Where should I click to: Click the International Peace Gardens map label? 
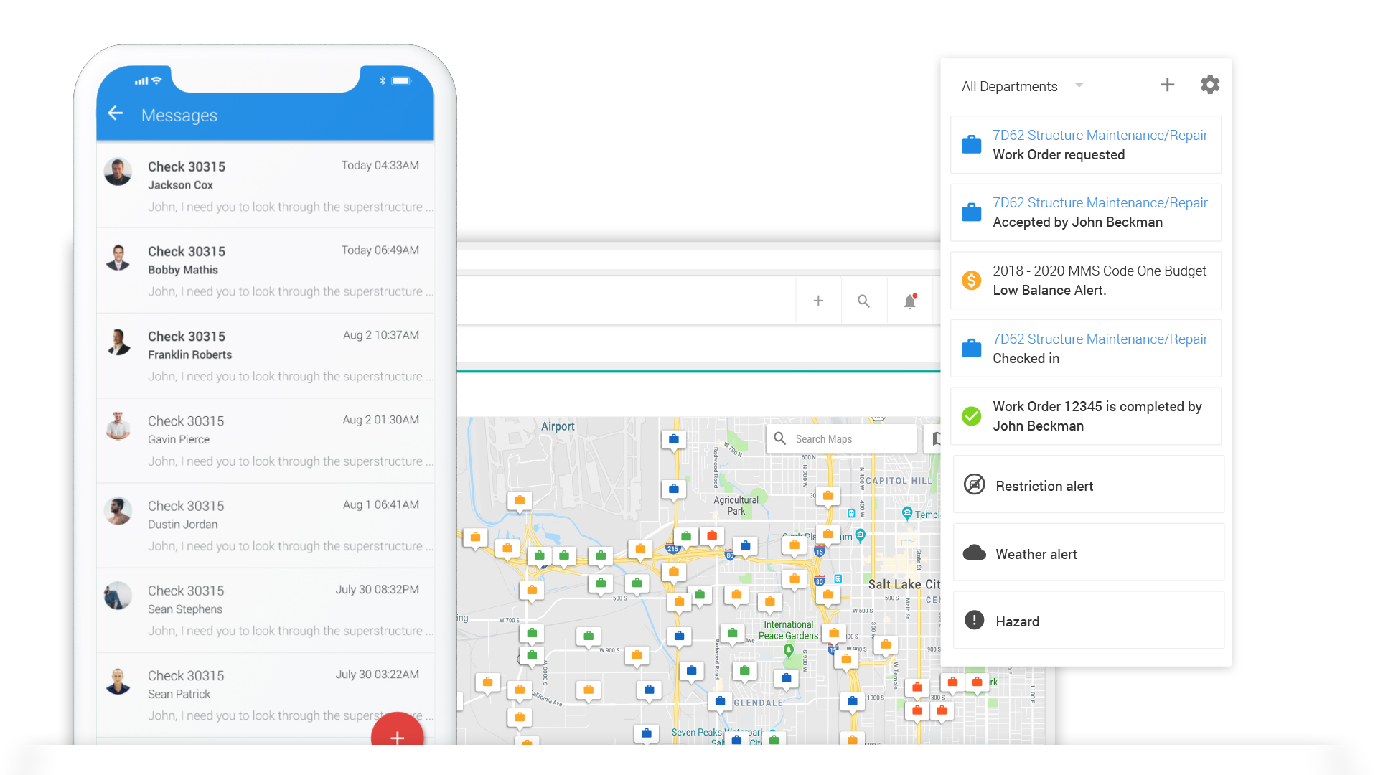tap(788, 630)
